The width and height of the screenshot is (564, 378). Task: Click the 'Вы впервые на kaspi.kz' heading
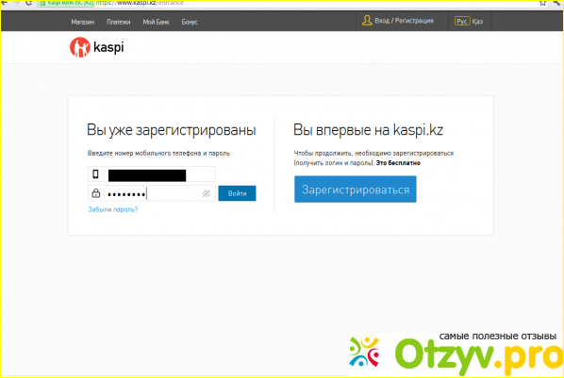coord(368,130)
